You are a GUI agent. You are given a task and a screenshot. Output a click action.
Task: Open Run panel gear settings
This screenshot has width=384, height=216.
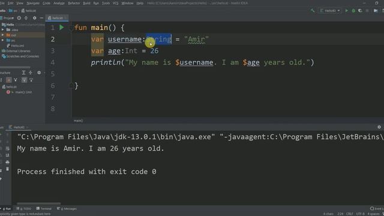tap(379, 127)
